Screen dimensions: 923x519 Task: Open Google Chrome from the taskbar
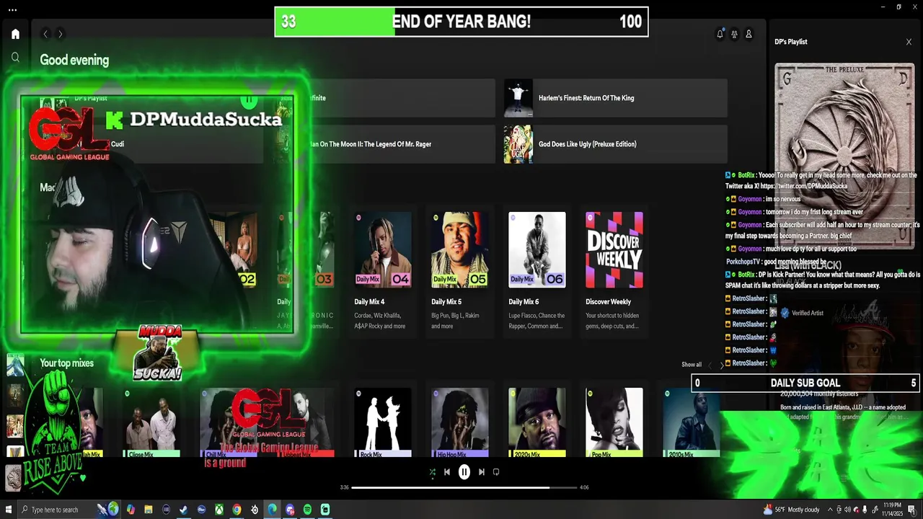tap(237, 510)
